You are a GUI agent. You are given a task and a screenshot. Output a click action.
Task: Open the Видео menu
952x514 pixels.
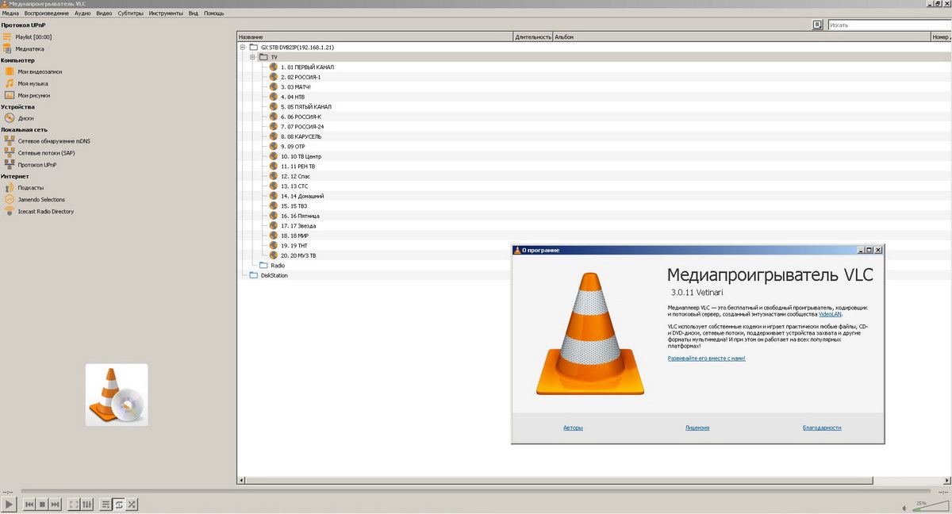coord(104,13)
